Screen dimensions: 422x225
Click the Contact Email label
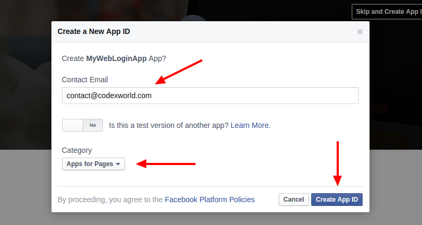click(x=85, y=80)
